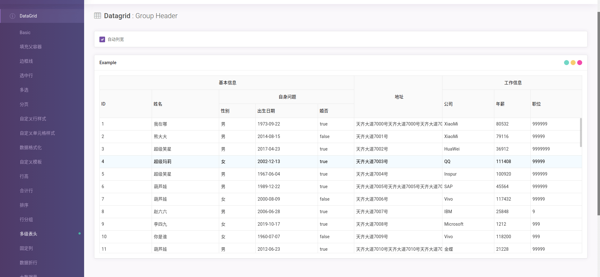Open the 填充父容器 menu item
This screenshot has height=277, width=600.
[31, 47]
